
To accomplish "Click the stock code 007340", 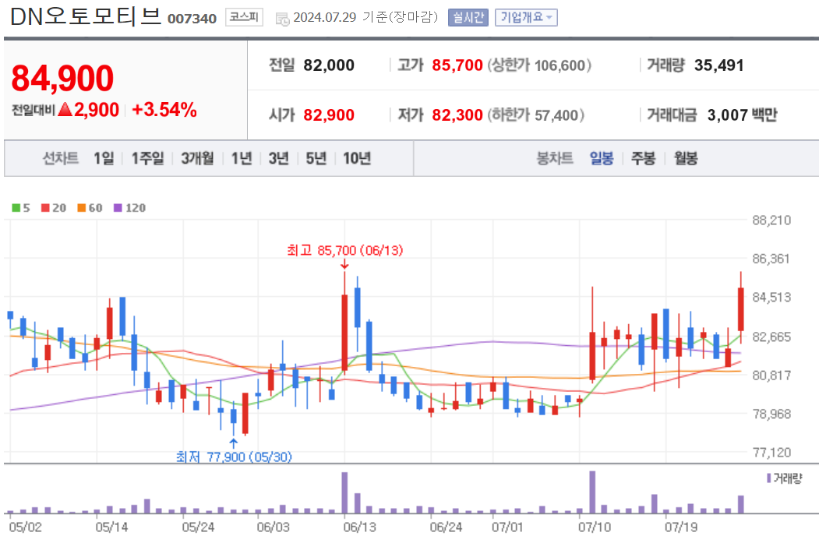I will pyautogui.click(x=192, y=19).
